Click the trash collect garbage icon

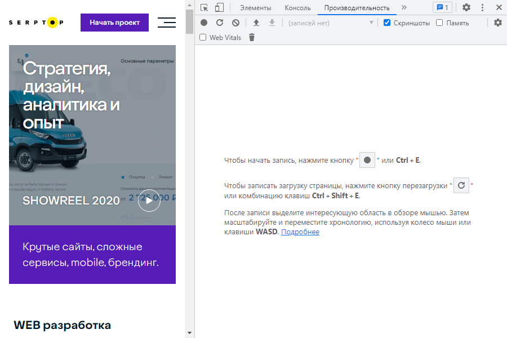(x=252, y=38)
